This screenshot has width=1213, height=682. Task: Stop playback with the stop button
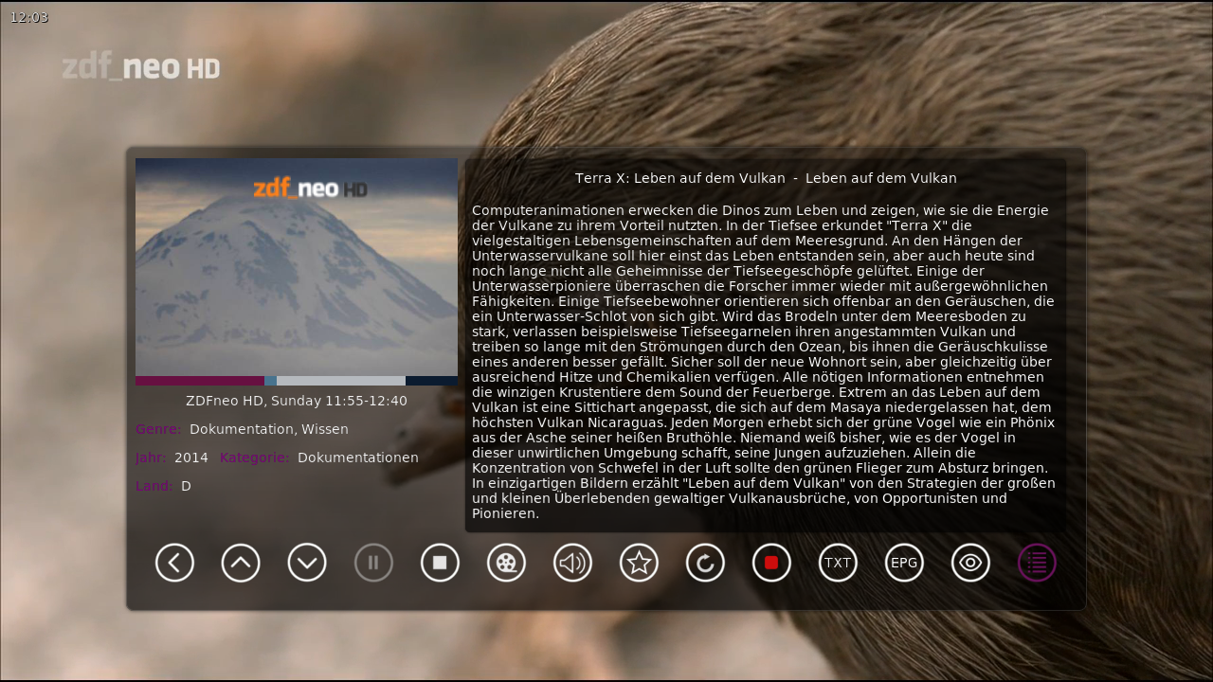click(440, 563)
